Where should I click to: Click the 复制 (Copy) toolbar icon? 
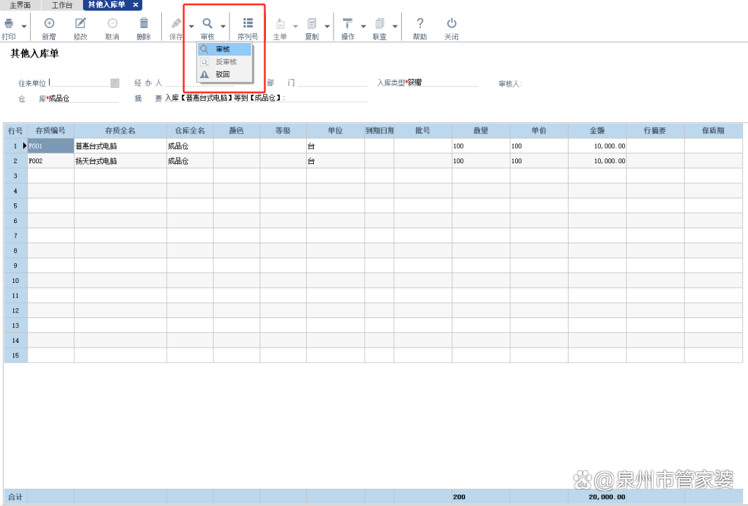pos(312,24)
